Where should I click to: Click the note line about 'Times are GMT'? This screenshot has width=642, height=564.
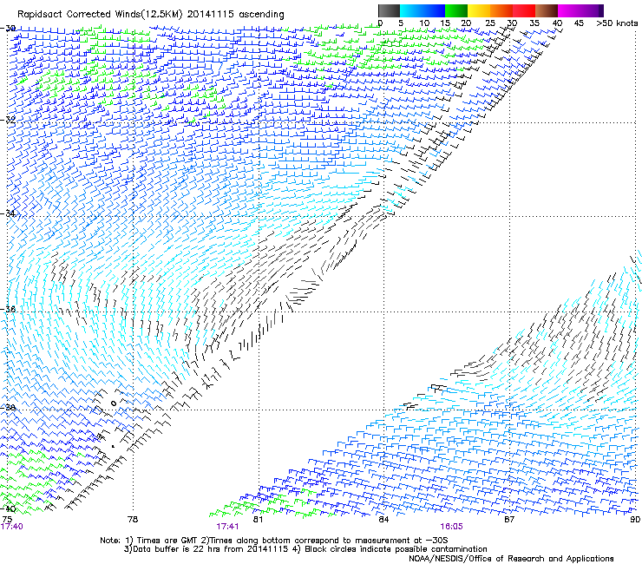[x=274, y=541]
